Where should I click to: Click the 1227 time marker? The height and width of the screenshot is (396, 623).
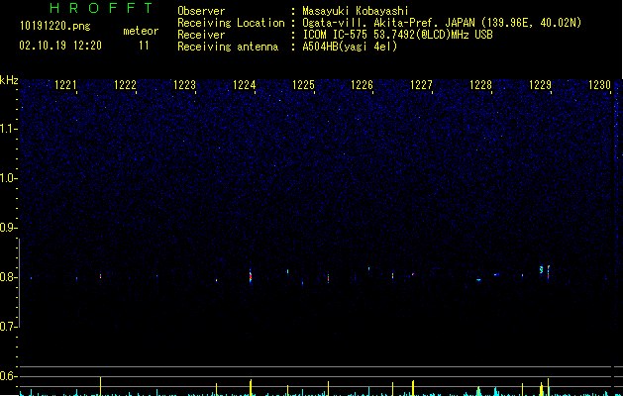click(x=421, y=85)
